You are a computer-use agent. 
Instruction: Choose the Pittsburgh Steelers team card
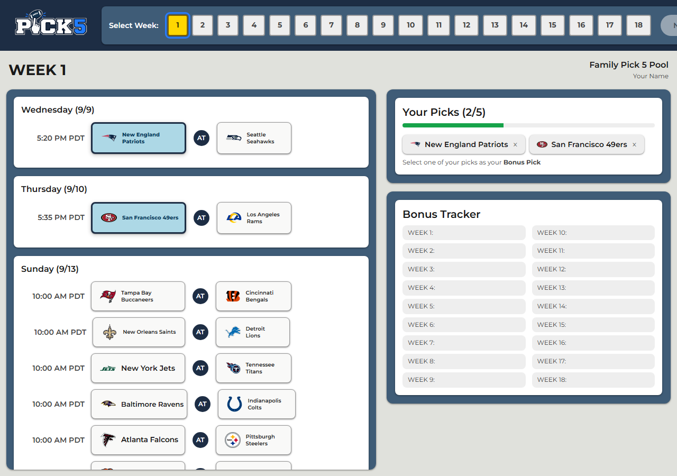point(253,440)
